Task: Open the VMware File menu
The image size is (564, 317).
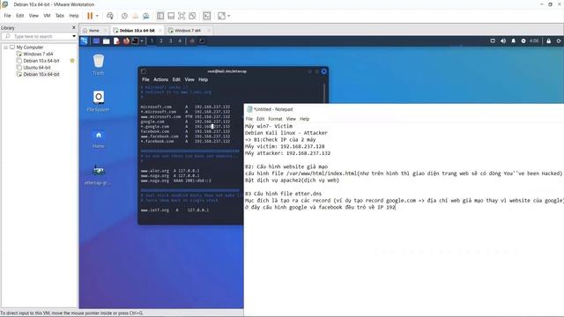Action: (8, 16)
